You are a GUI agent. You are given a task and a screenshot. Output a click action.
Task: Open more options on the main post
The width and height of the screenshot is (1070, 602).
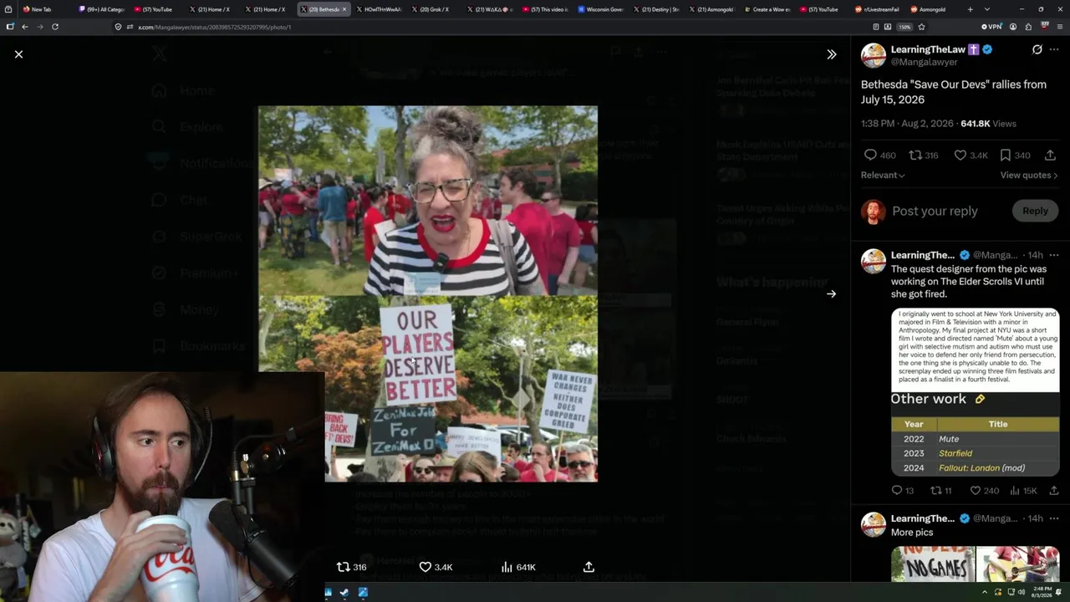(x=1054, y=49)
